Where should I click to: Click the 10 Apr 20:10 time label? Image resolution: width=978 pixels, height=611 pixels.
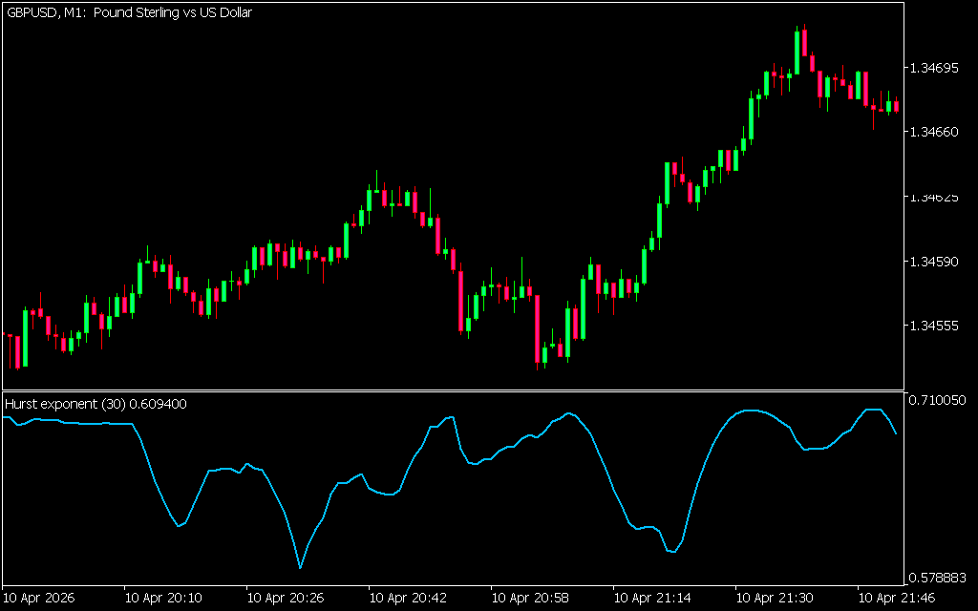tap(163, 599)
